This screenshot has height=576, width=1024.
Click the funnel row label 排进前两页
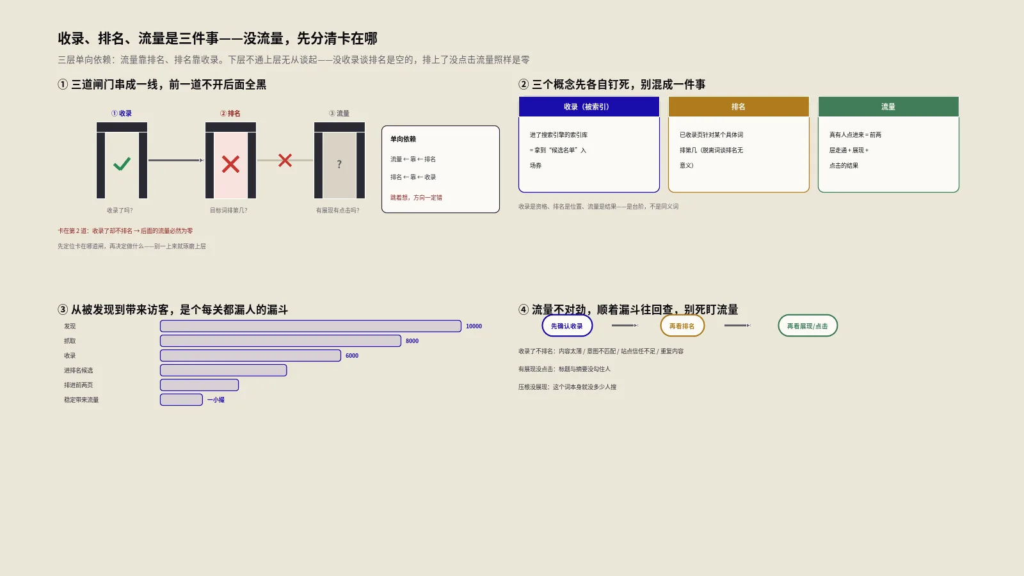click(x=78, y=385)
